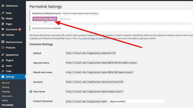The width and height of the screenshot is (193, 108).
Task: Open the Reading settings submenu
Action: pos(6,92)
